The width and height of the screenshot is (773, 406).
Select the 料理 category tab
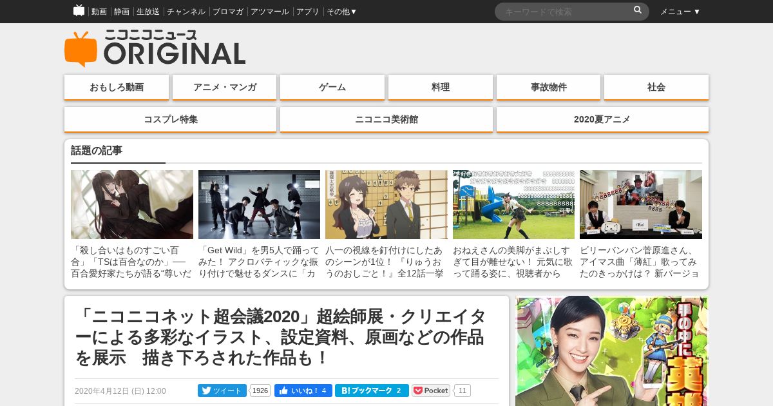pos(441,87)
